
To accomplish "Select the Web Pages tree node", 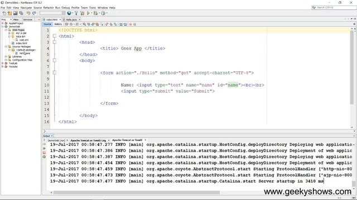I will coord(18,29).
